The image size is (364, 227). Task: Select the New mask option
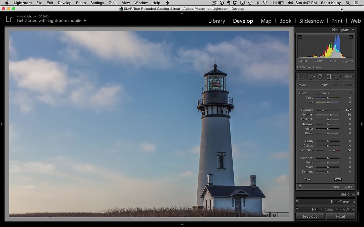325,85
